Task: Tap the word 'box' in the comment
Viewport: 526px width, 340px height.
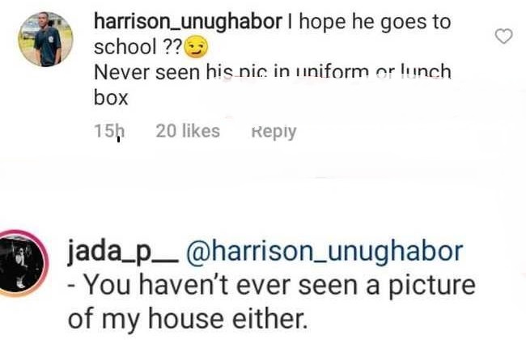Action: [x=111, y=98]
